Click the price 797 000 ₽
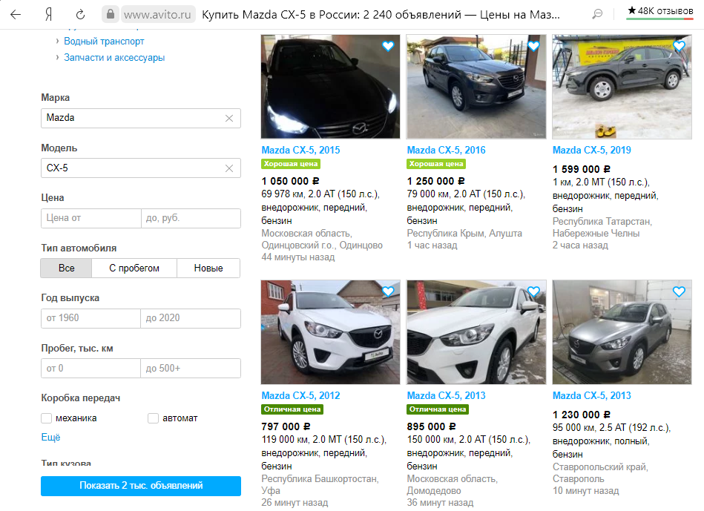Image resolution: width=704 pixels, height=511 pixels. 286,426
